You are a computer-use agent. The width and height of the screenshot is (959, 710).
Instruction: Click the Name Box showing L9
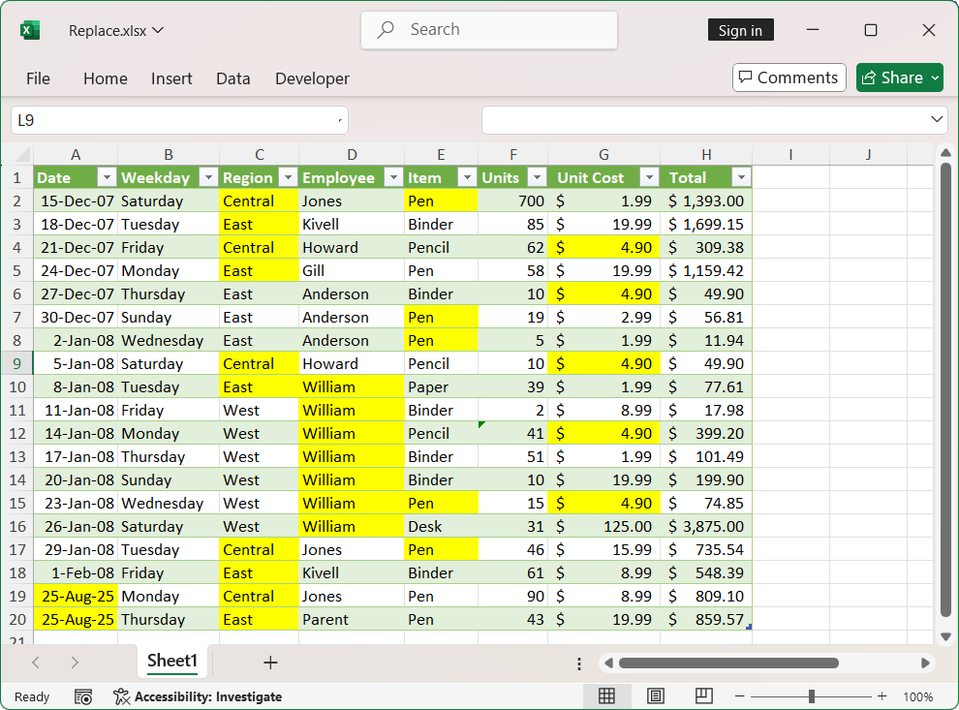tap(174, 120)
